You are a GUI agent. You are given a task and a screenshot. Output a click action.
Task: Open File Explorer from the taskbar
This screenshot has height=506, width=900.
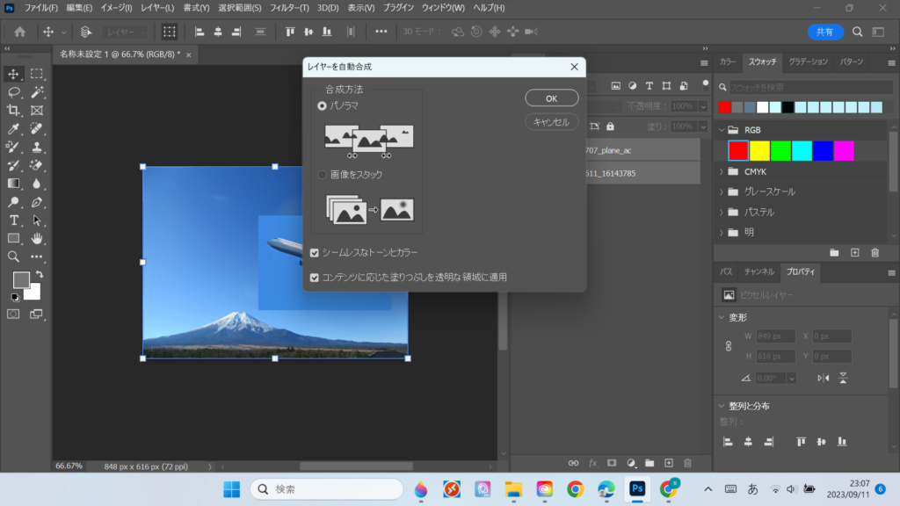(513, 489)
